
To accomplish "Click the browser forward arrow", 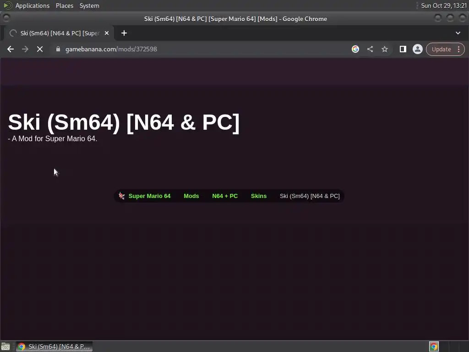I will pos(25,49).
